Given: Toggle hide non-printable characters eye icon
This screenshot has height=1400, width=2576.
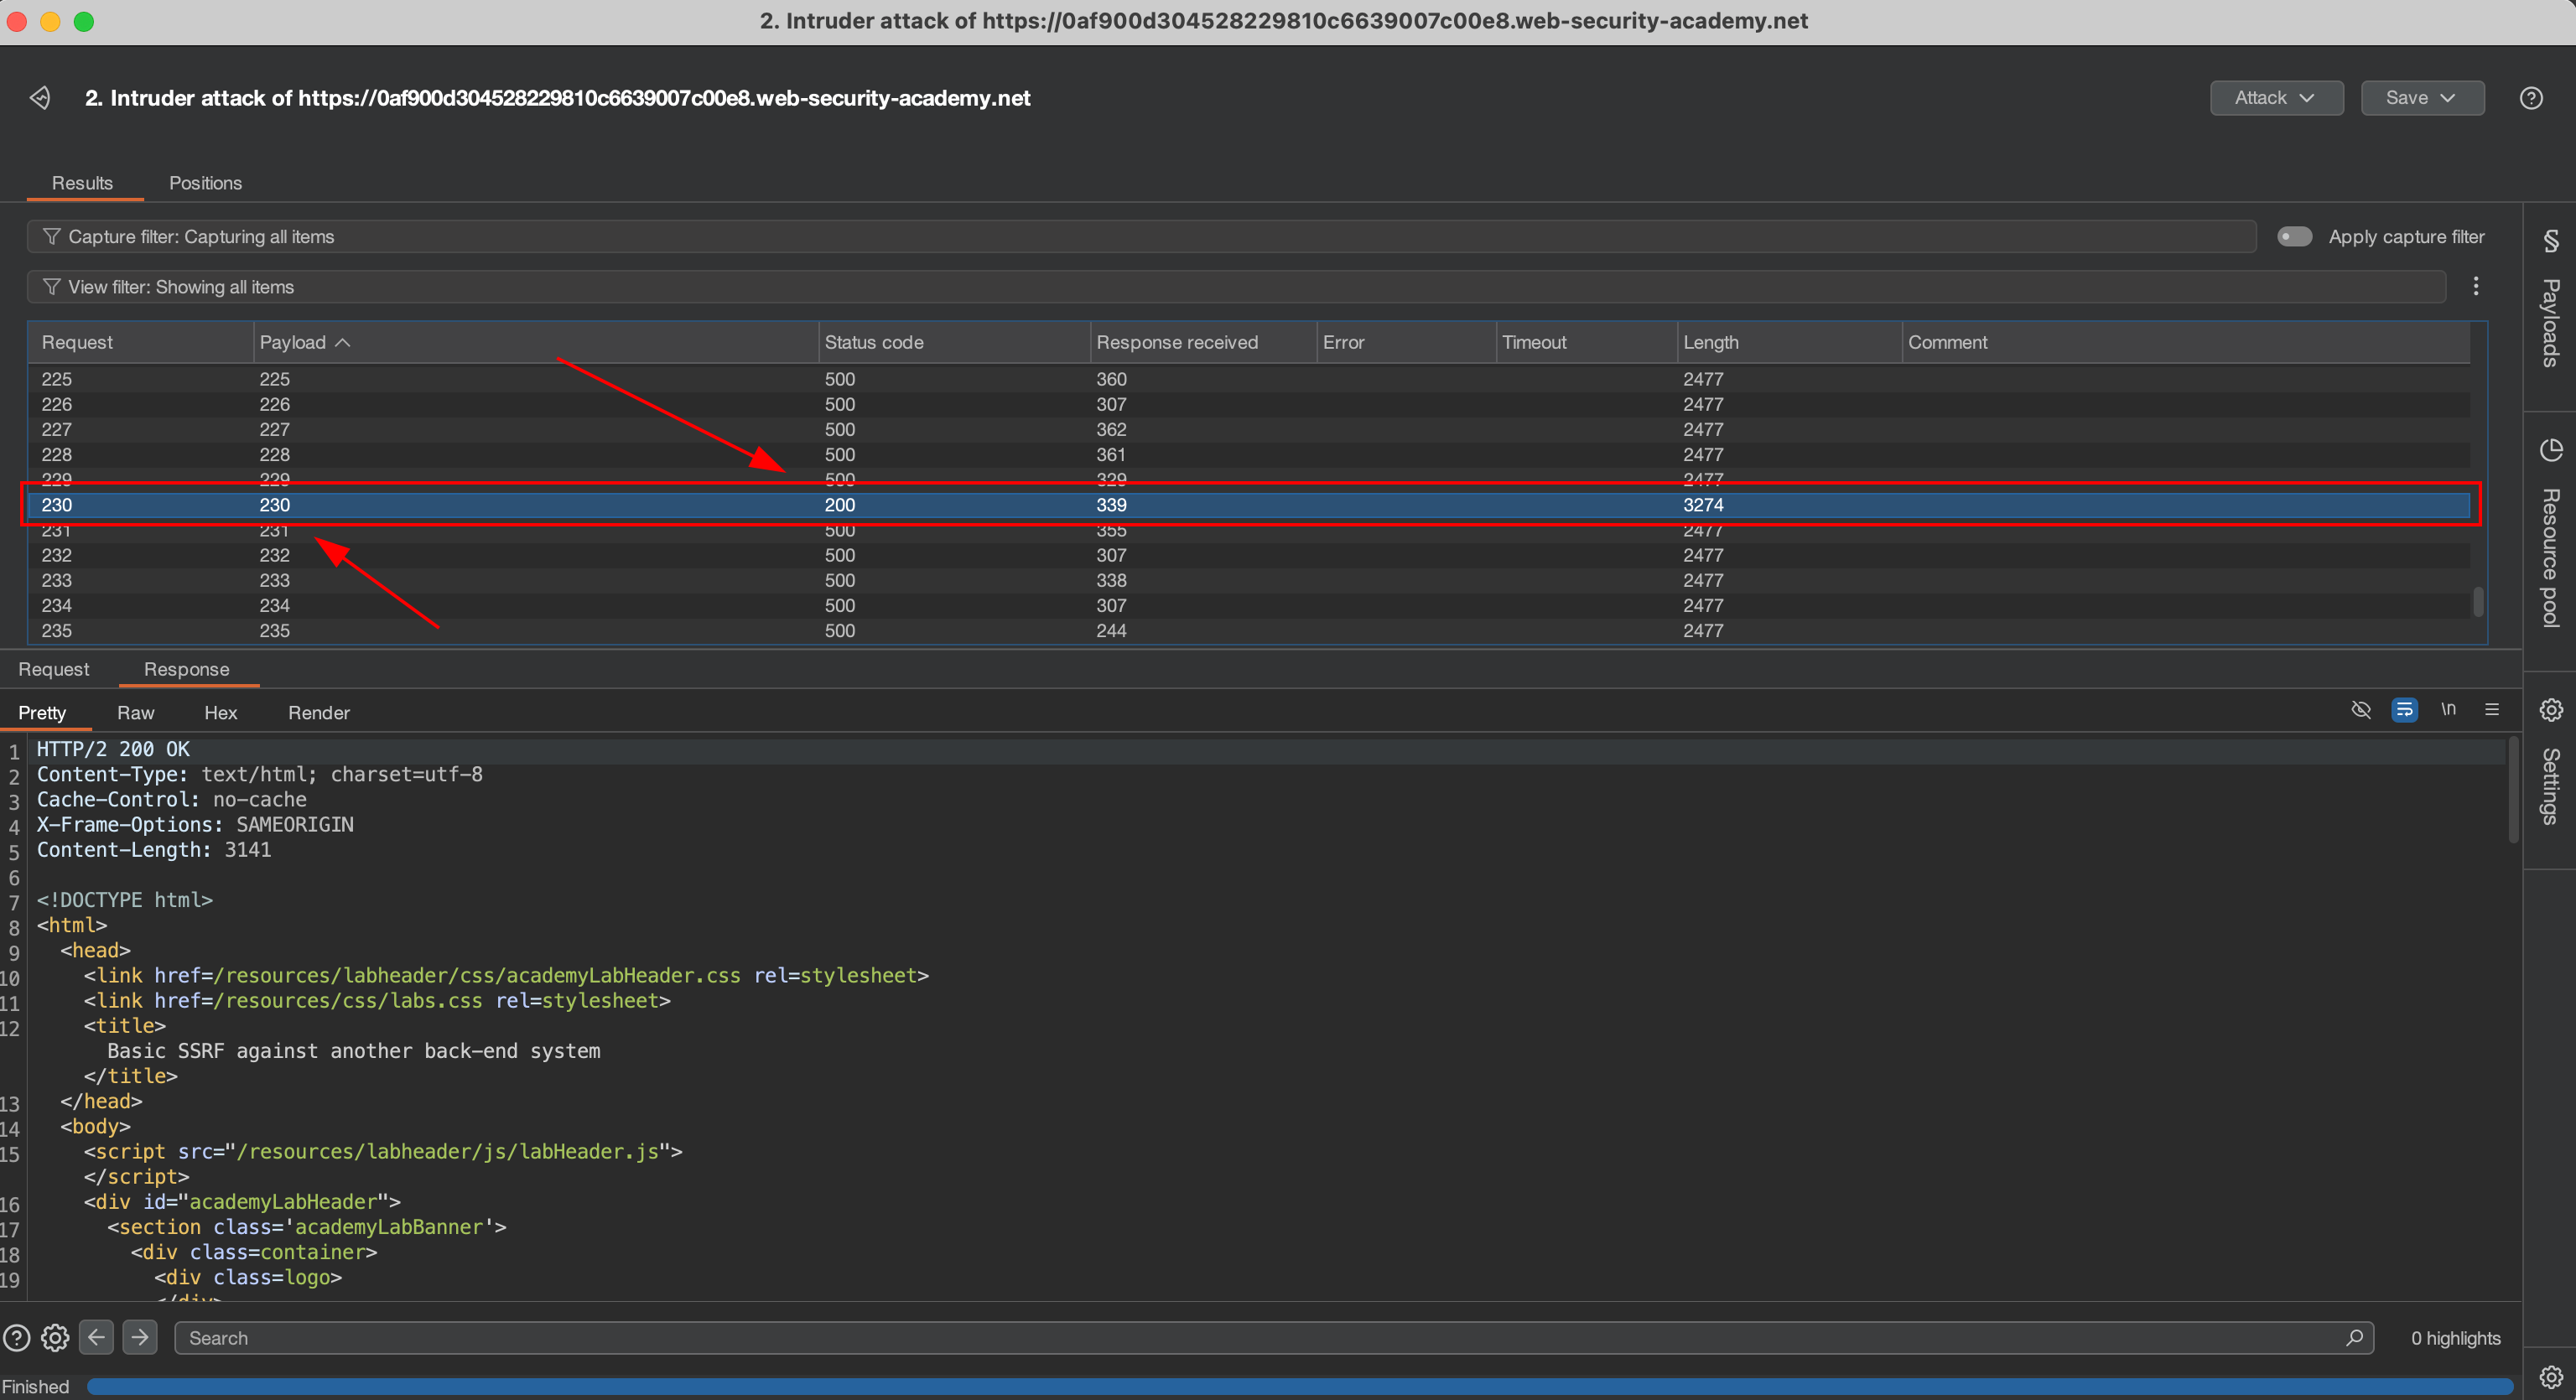Looking at the screenshot, I should [x=2361, y=710].
